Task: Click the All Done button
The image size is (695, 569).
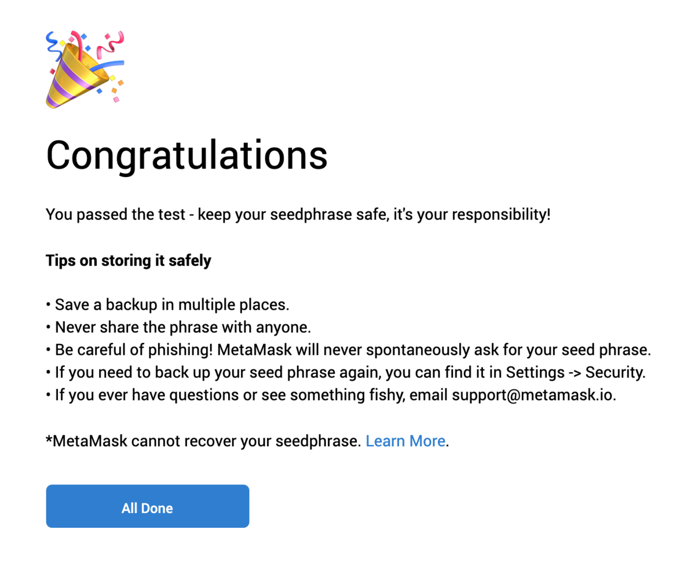Action: point(148,506)
